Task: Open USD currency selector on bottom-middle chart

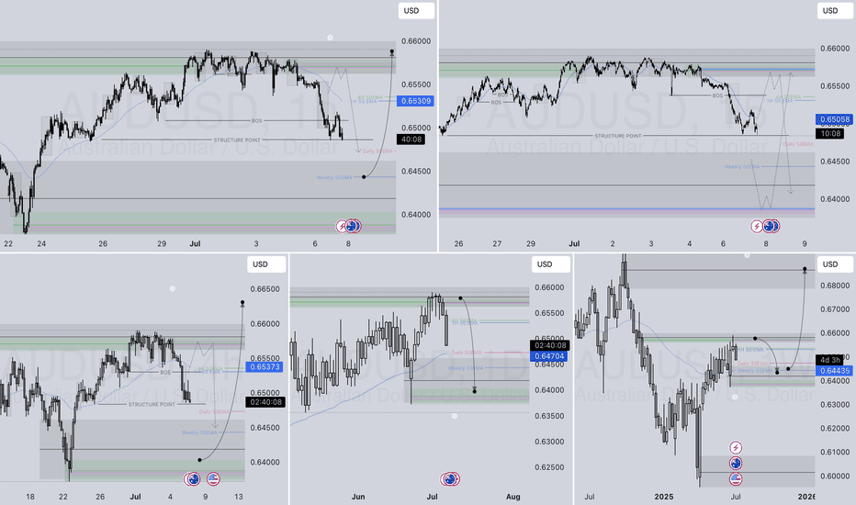Action: (x=551, y=264)
